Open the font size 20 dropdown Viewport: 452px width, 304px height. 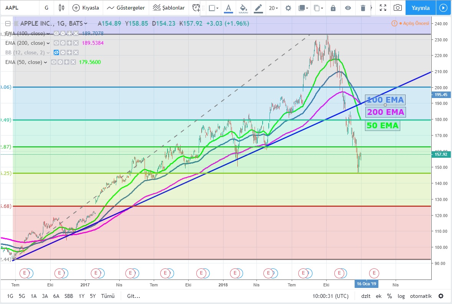pos(273,8)
